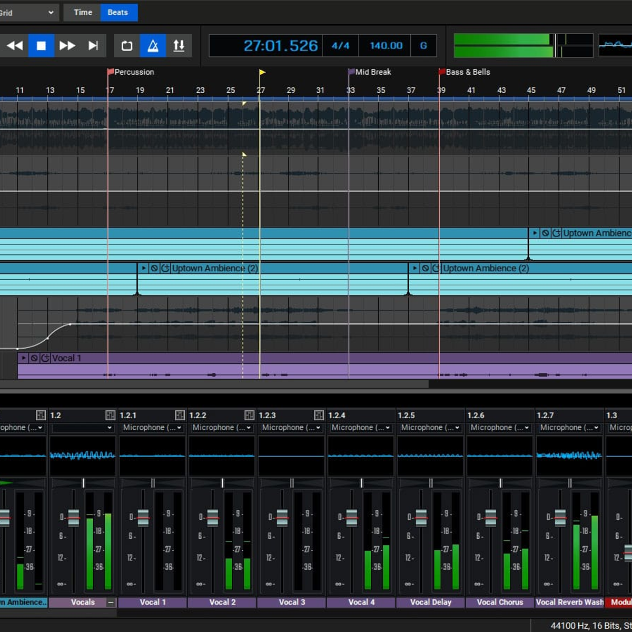Switch timeline to Beats mode
The height and width of the screenshot is (632, 632).
pos(119,13)
